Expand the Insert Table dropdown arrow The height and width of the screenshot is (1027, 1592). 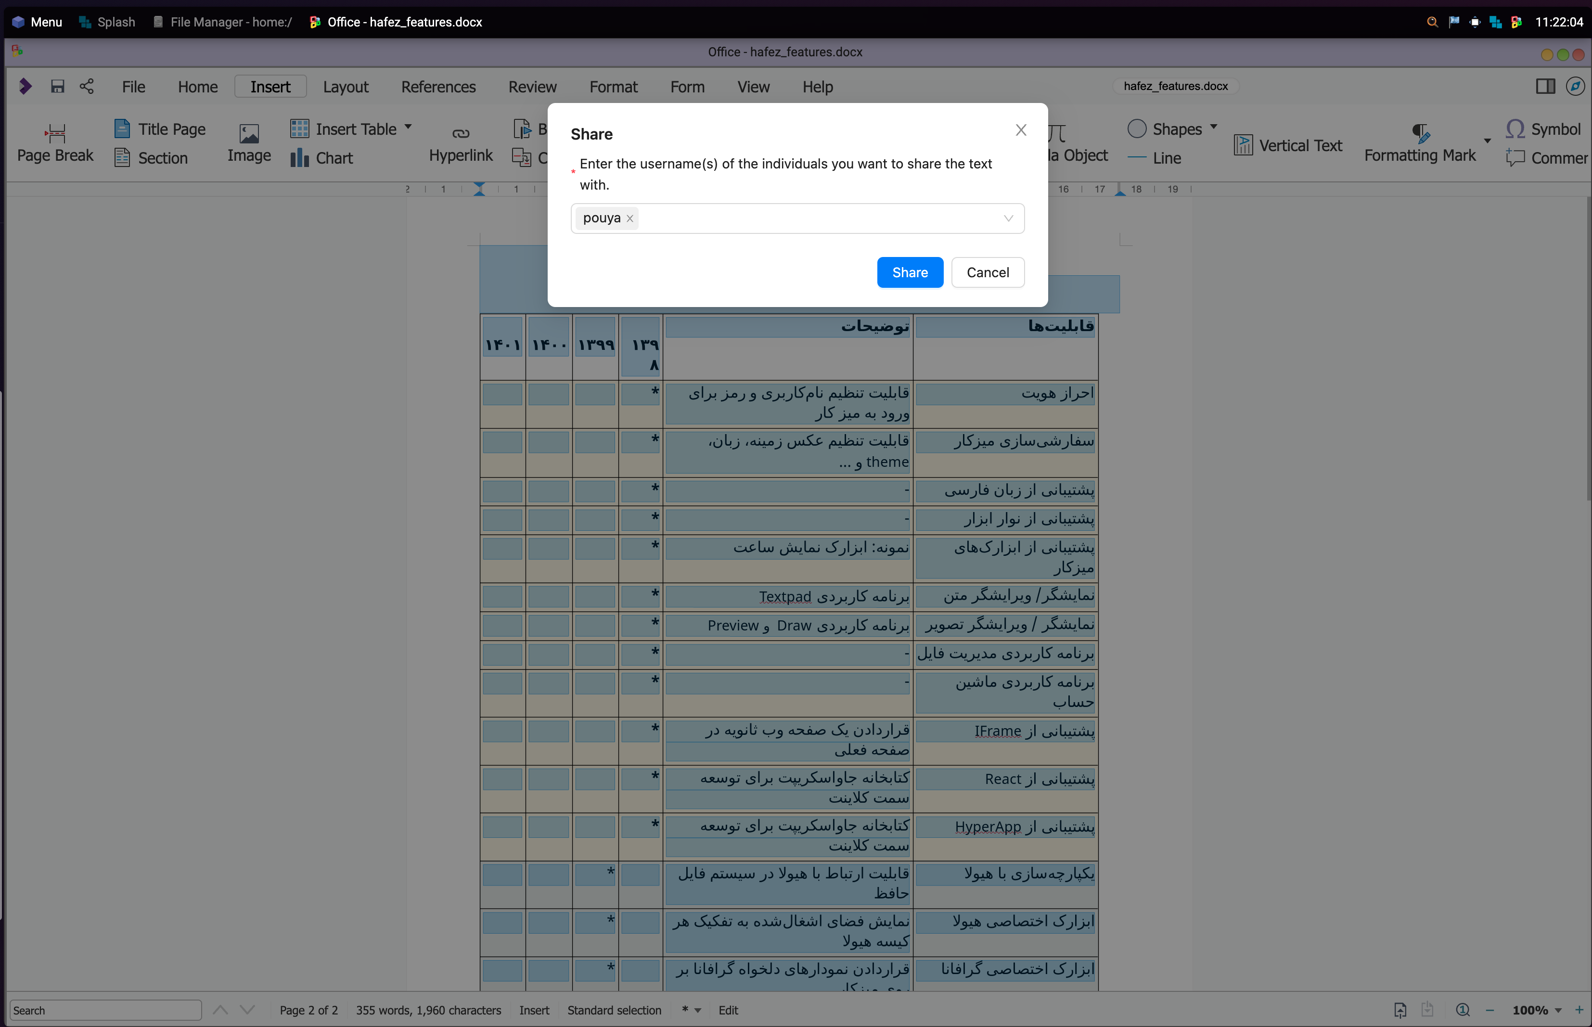tap(408, 127)
